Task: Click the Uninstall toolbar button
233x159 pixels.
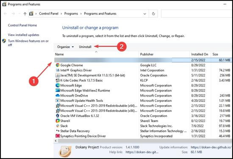Action: (x=85, y=47)
